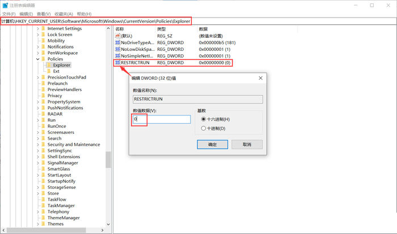Select the 十六进制(H) hexadecimal radio button
This screenshot has width=397, height=234.
pos(203,119)
